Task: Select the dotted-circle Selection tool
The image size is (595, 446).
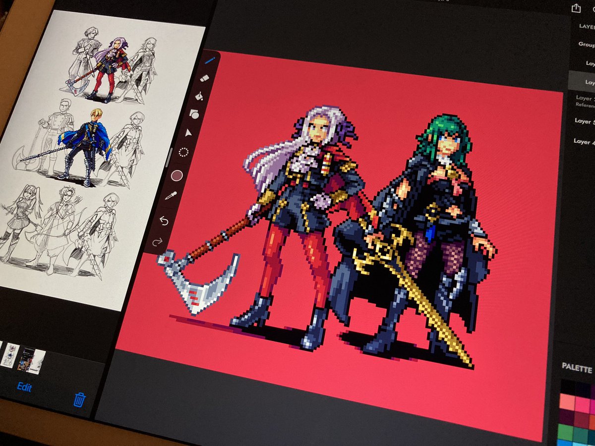Action: point(183,153)
